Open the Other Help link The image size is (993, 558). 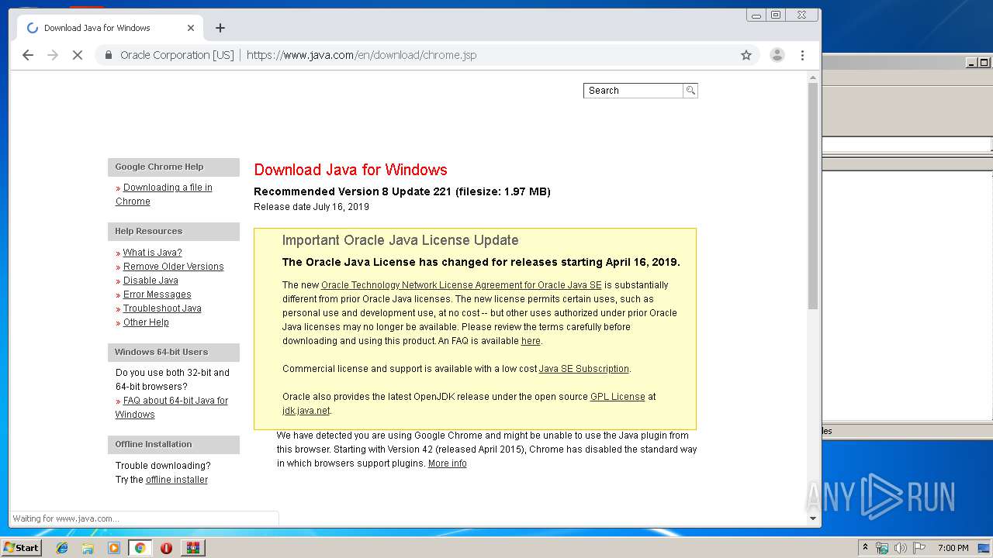(x=146, y=322)
